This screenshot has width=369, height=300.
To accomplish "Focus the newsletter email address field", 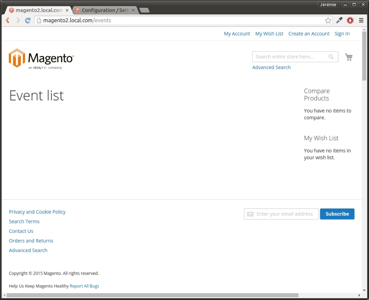I will [284, 214].
